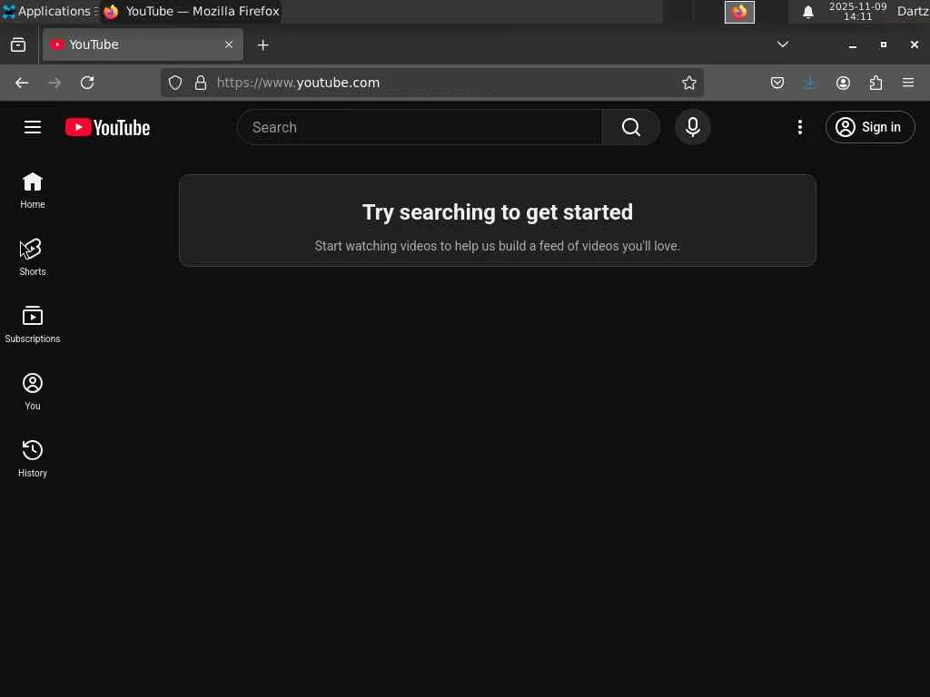Image resolution: width=930 pixels, height=697 pixels.
Task: Open the YouTube settings three-dot menu
Action: pyautogui.click(x=799, y=127)
